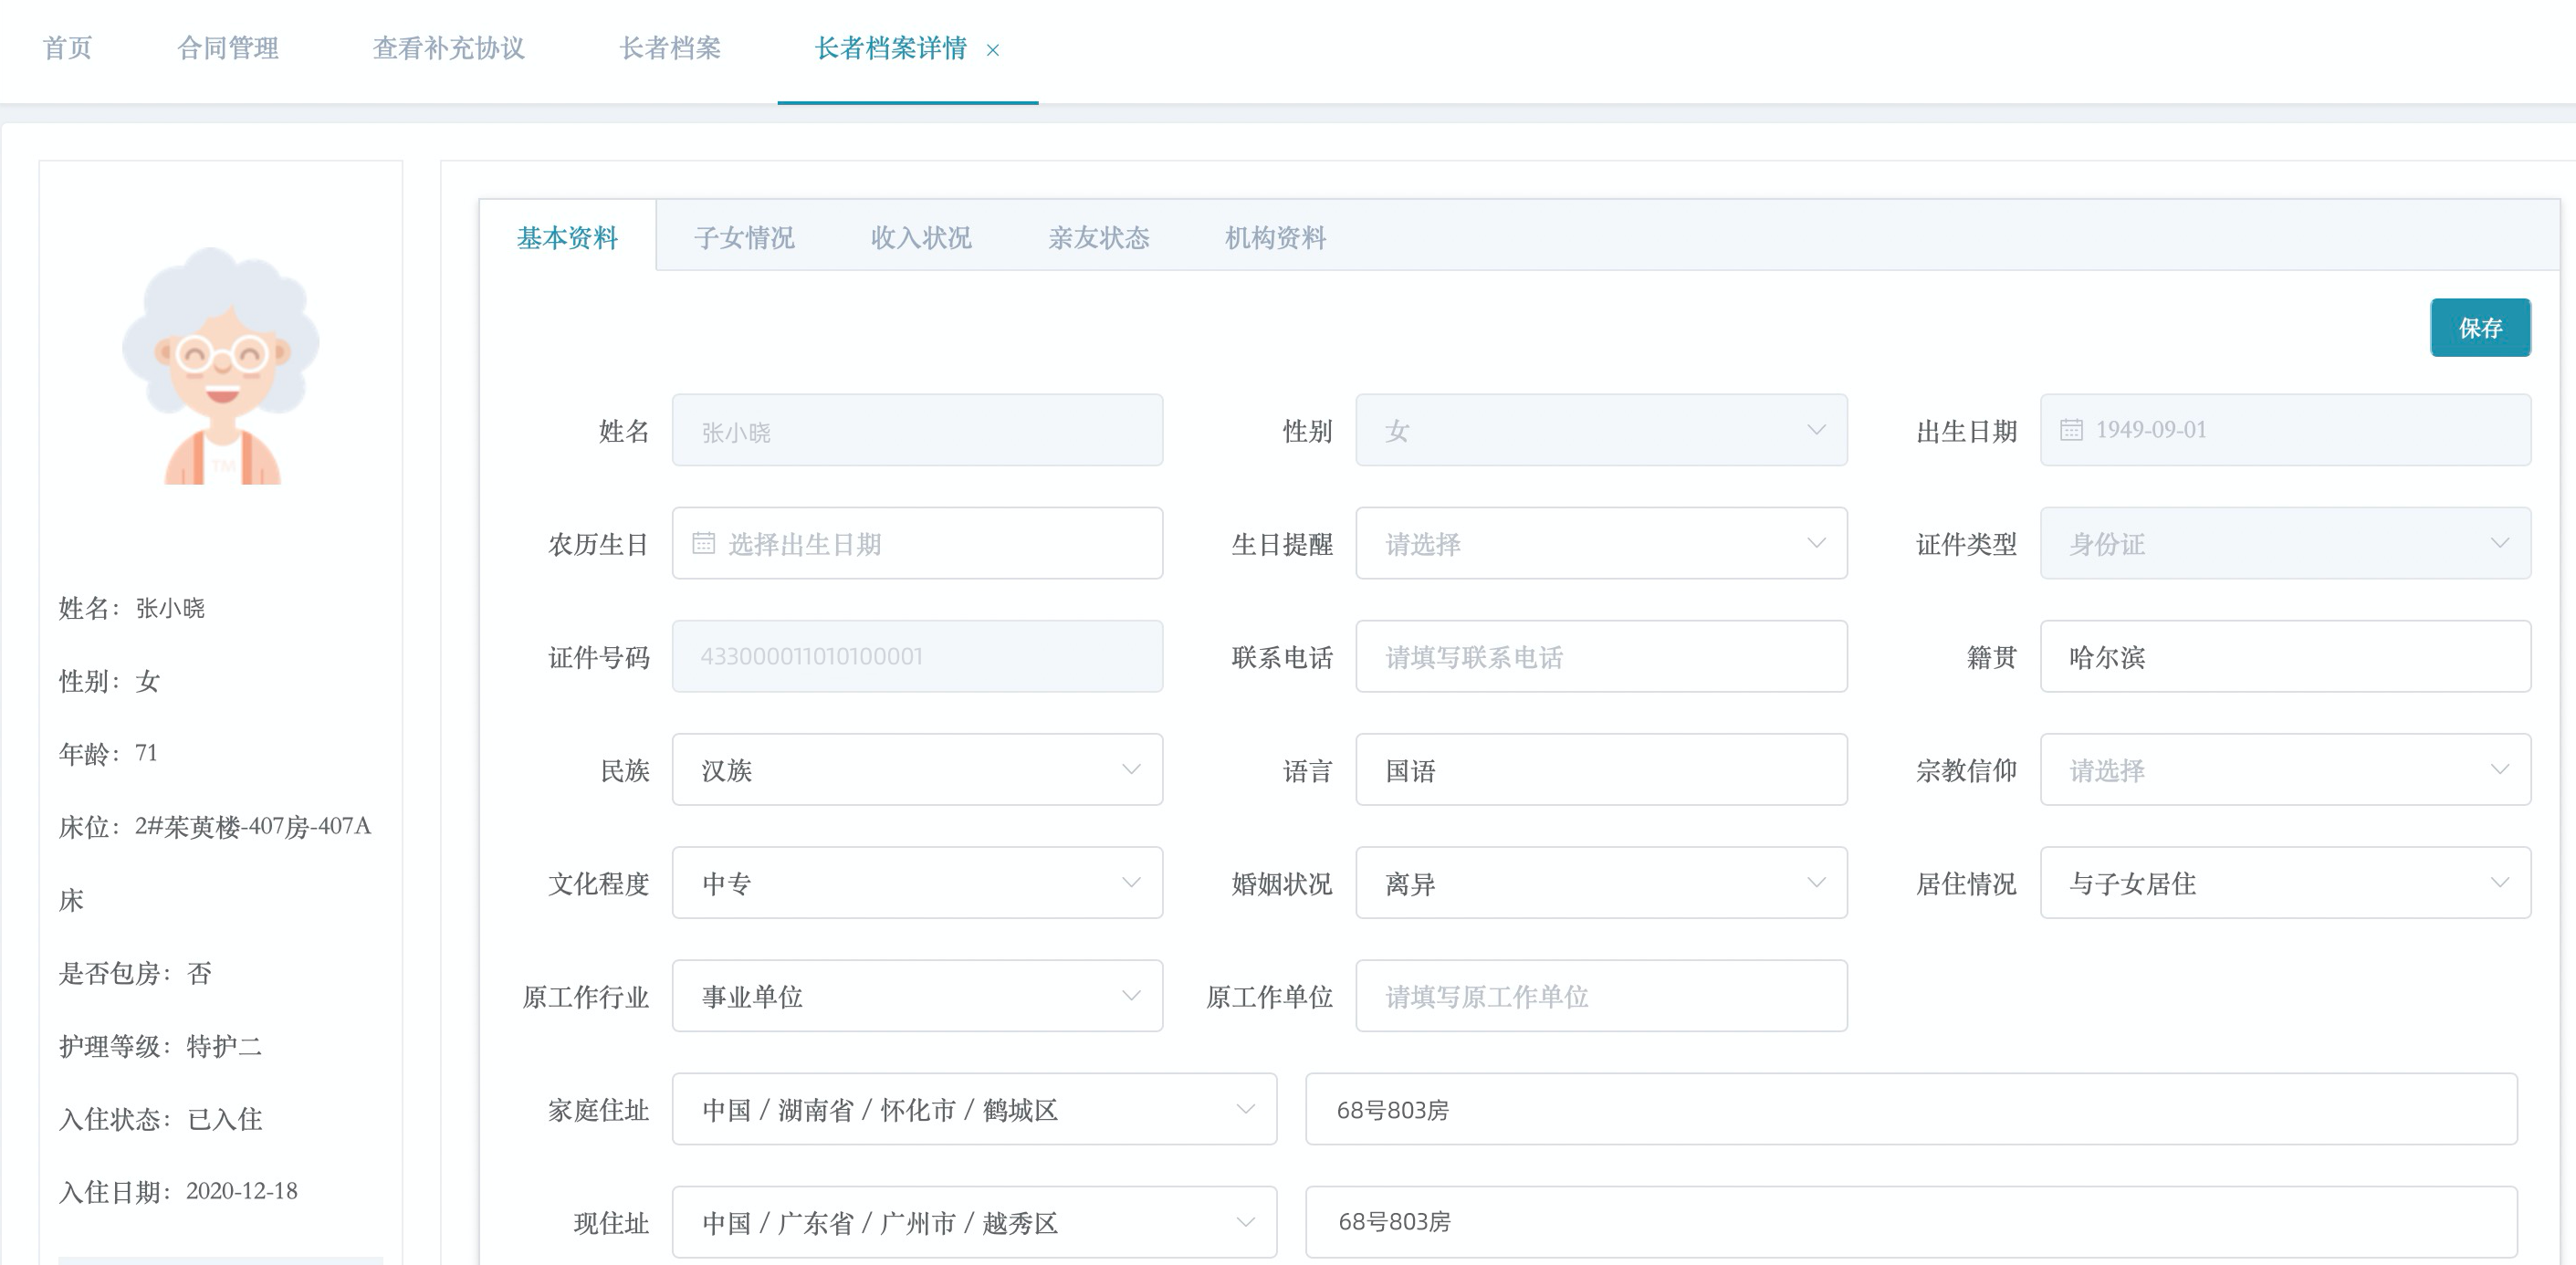The height and width of the screenshot is (1265, 2576).
Task: Click the 是否包房: 否 text
Action: click(135, 973)
